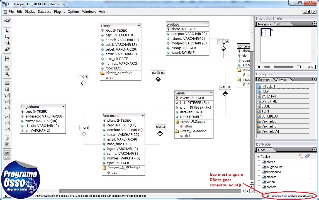Select the Varchar(255) datatype
Screen dimensions: 319x200
[x=283, y=131]
